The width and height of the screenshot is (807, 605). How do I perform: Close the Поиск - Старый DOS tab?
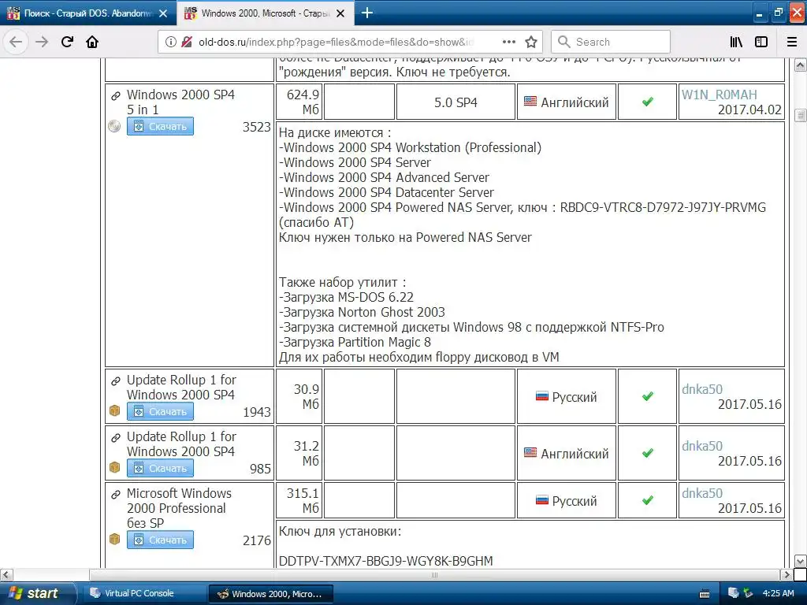(163, 13)
